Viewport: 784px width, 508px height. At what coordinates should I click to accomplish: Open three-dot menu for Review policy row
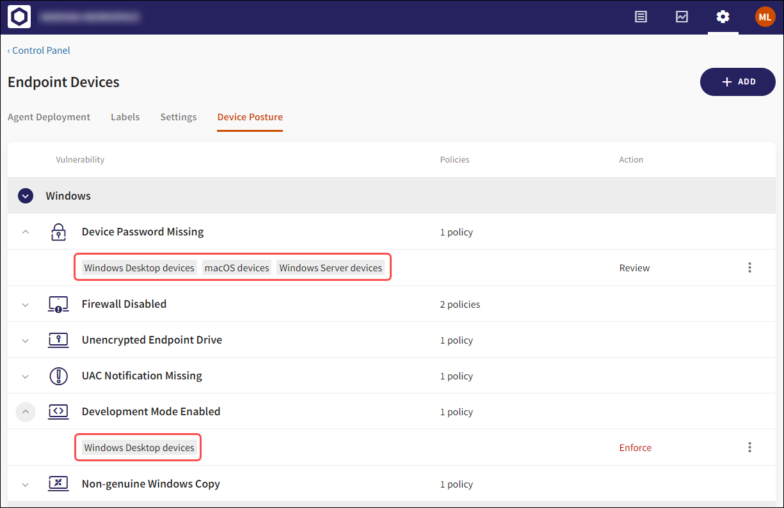(749, 268)
